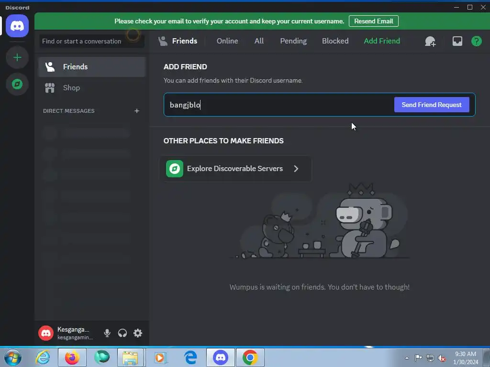
Task: Mute the microphone
Action: point(107,333)
